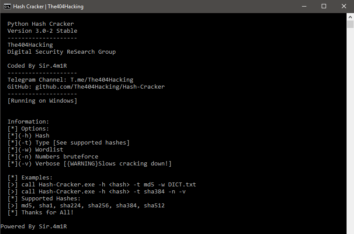Click the '[Running on Windows]' text
The image size is (354, 234).
click(x=42, y=101)
